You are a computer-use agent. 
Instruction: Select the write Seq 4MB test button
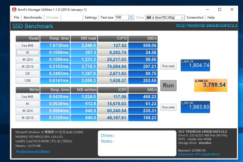click(x=28, y=97)
